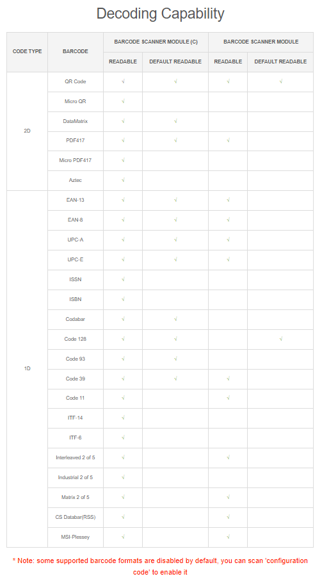Select the 2D code type cell
Screen dimensions: 322x581
tap(27, 131)
